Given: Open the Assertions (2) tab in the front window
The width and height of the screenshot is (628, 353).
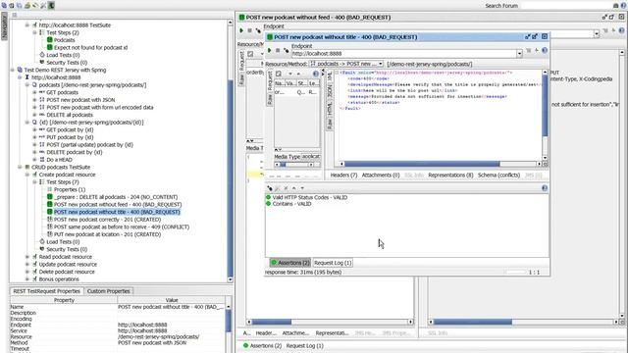Looking at the screenshot, I should [x=290, y=263].
